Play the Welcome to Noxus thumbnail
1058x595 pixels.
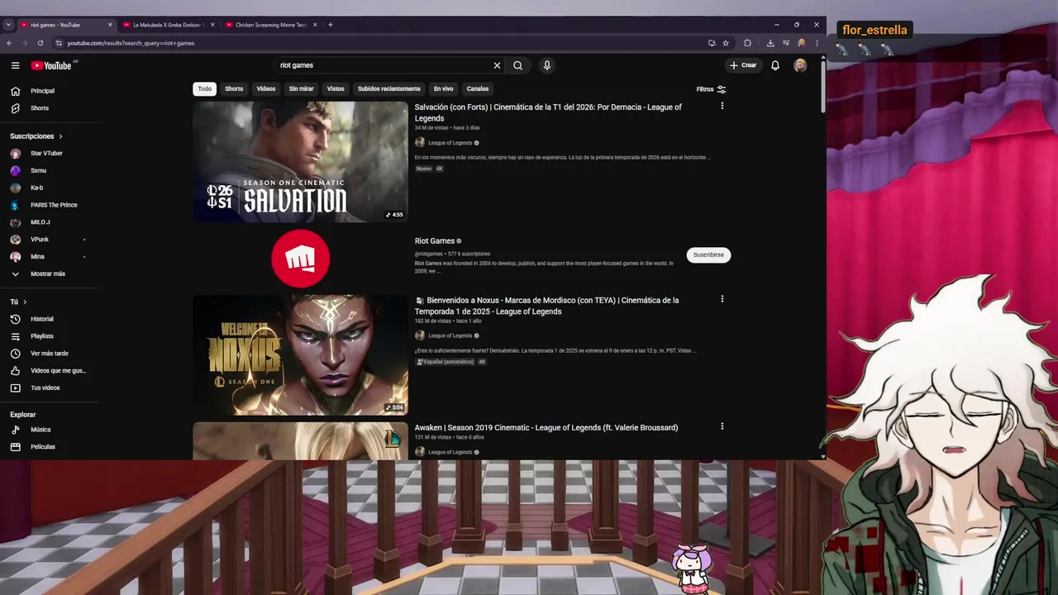[300, 355]
